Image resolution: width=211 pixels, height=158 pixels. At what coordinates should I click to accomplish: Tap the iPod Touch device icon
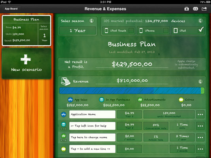tap(106, 30)
